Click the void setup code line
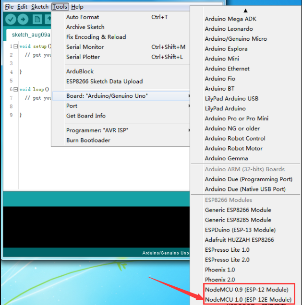The height and width of the screenshot is (305, 302). coord(35,47)
